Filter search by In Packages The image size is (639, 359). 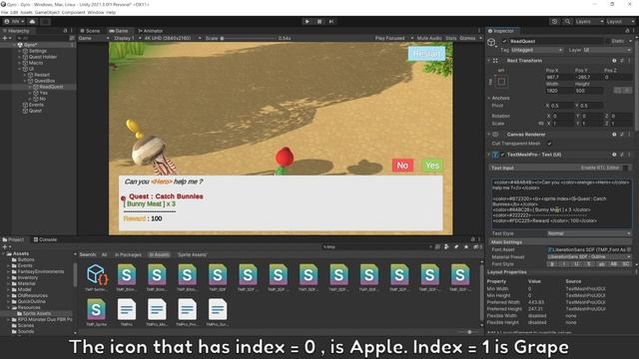click(128, 255)
